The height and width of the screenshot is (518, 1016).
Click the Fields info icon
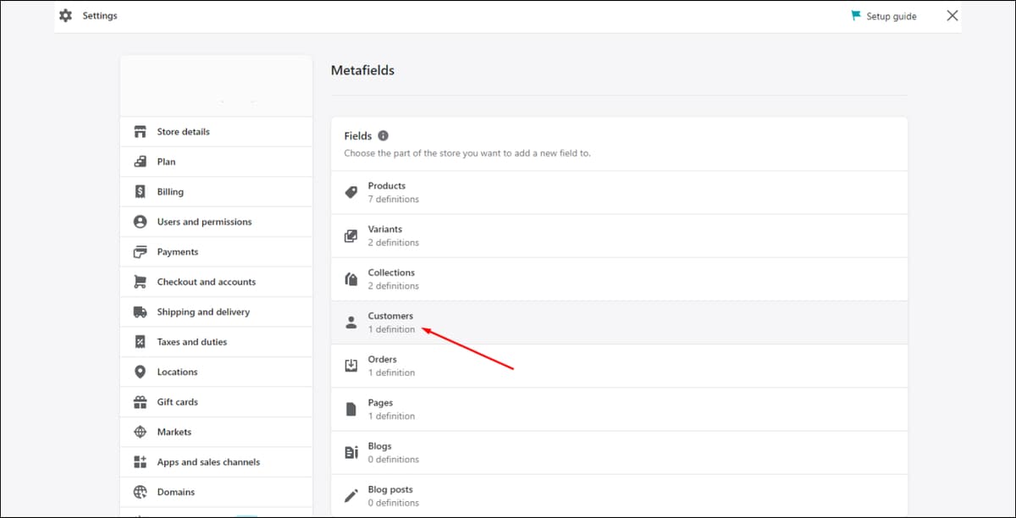coord(383,135)
